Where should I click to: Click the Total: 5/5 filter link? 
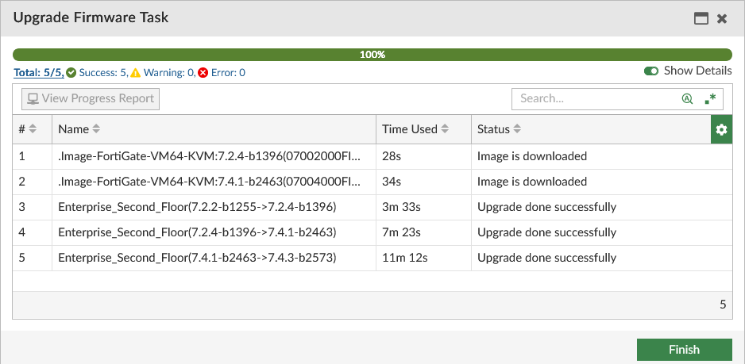point(38,72)
